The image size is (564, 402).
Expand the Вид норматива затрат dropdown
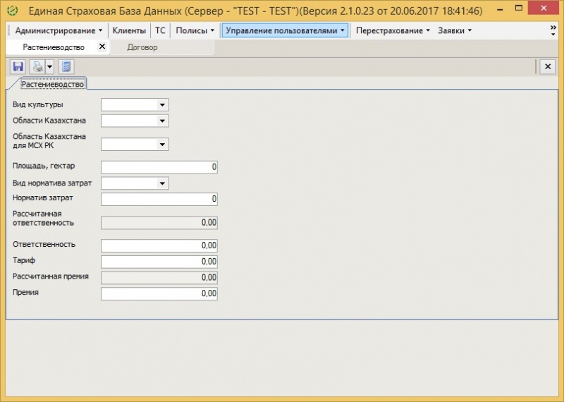pyautogui.click(x=162, y=183)
